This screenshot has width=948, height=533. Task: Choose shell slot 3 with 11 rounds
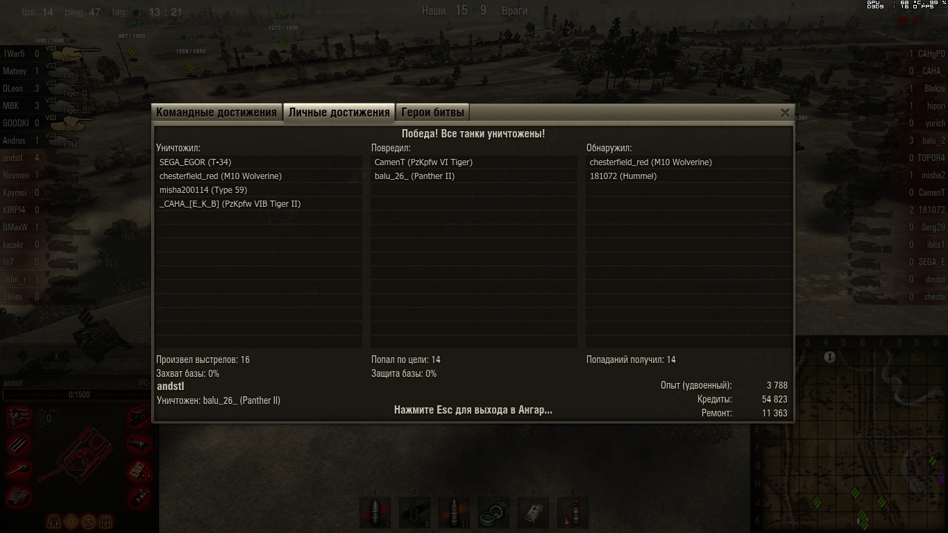tap(455, 513)
